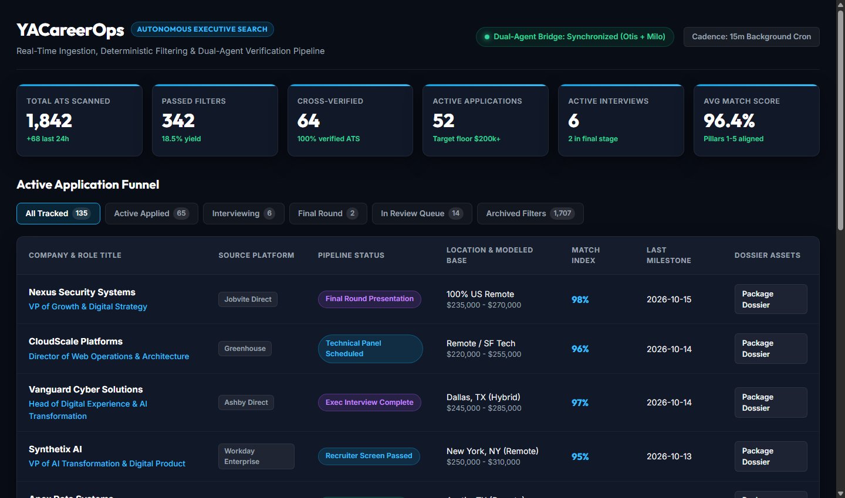The width and height of the screenshot is (845, 498).
Task: Open the Cross-Verified stat card
Action: [350, 120]
